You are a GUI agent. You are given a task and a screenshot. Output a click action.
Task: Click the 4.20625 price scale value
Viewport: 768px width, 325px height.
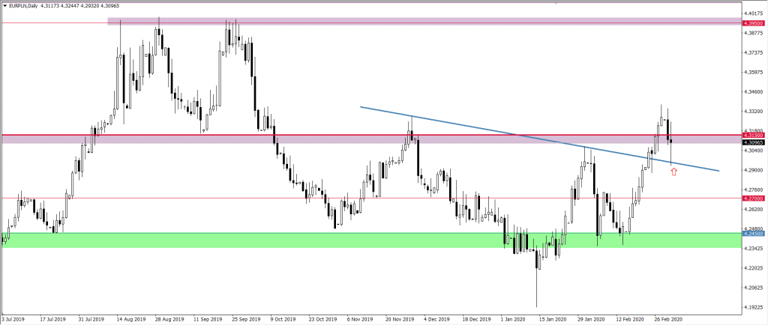754,288
